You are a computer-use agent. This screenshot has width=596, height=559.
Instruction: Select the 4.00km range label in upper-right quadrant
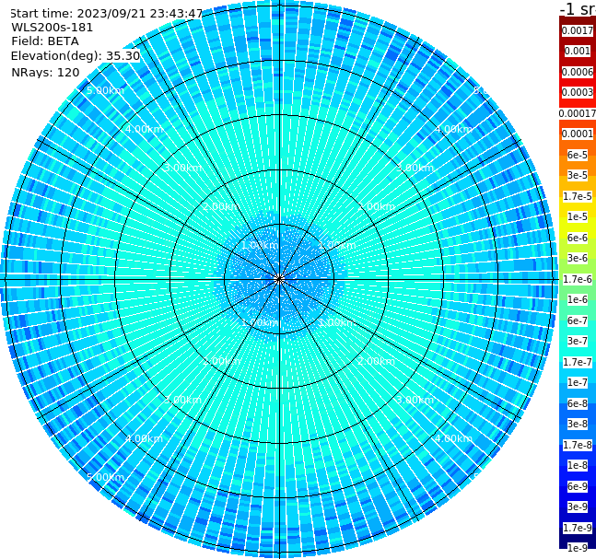point(454,129)
